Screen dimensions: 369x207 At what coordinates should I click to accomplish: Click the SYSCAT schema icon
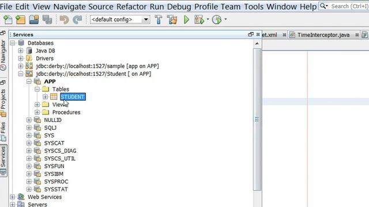point(37,143)
